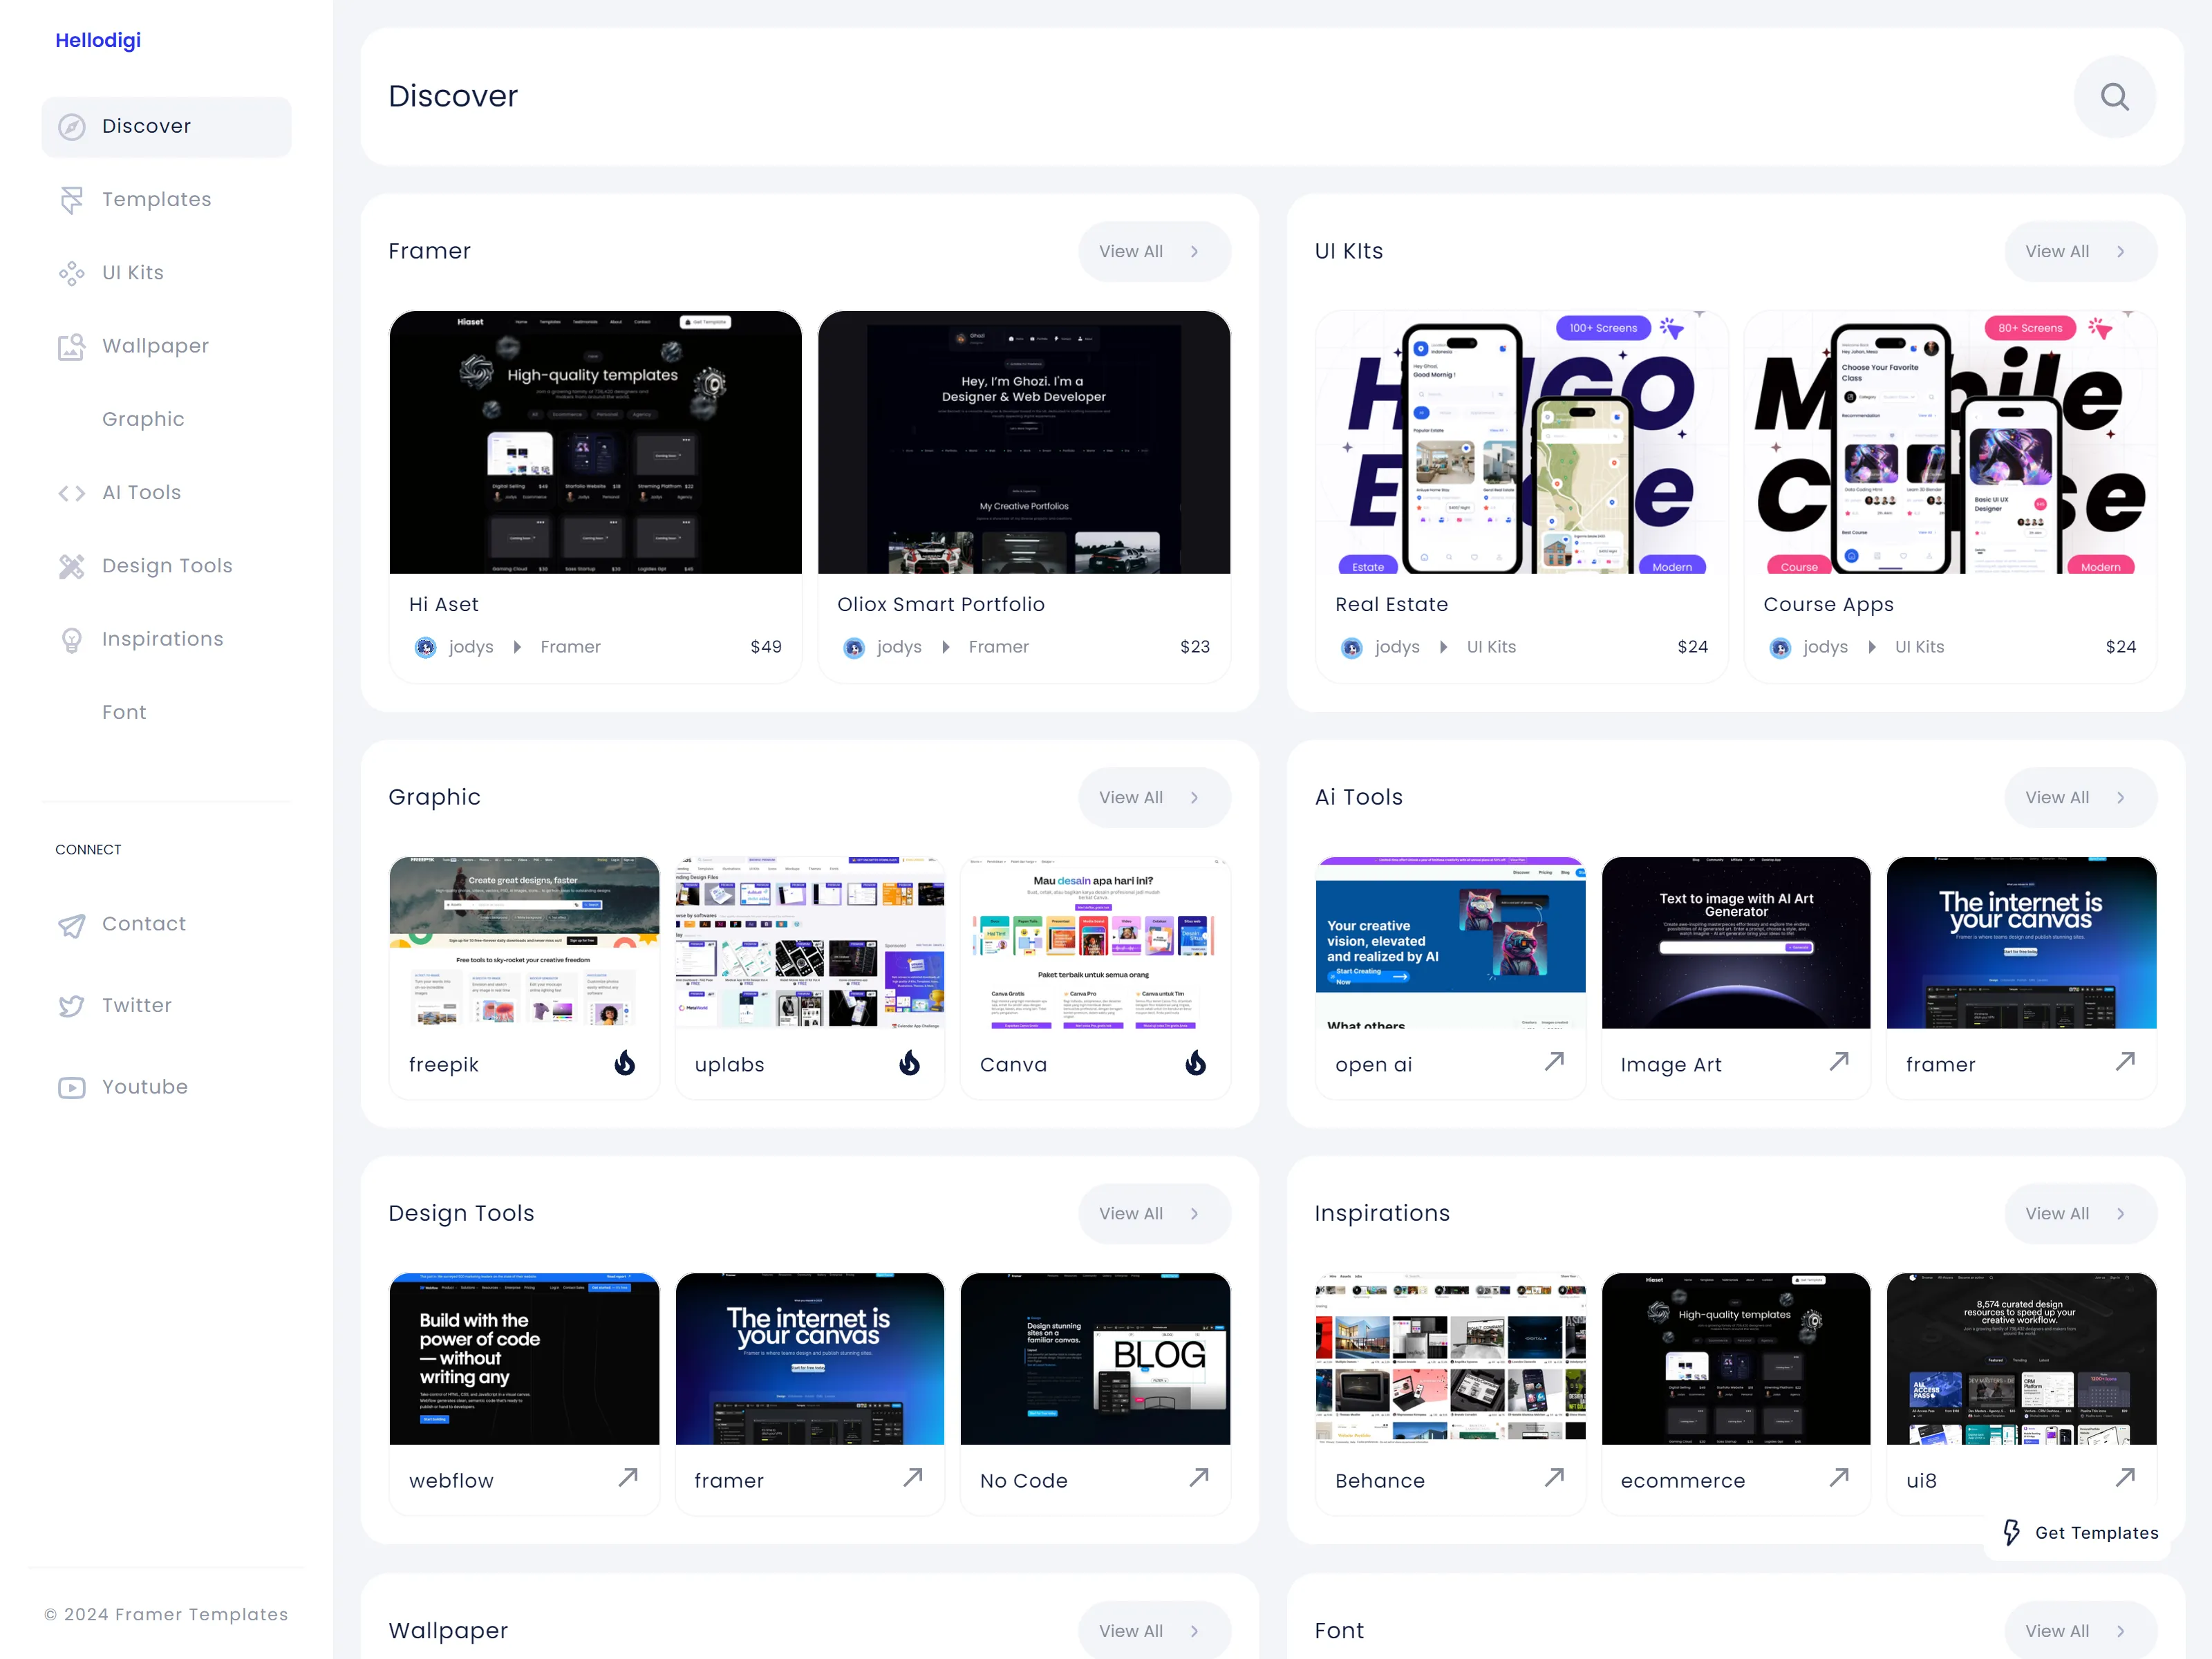Click the Hellodigi logo link
This screenshot has width=2212, height=1659.
(x=98, y=40)
